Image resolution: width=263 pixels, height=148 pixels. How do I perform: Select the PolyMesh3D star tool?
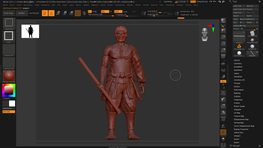252,40
